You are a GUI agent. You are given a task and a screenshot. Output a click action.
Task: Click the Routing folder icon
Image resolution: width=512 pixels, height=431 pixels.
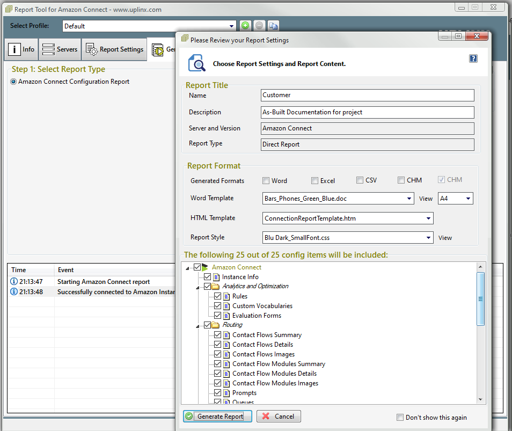[x=216, y=325]
